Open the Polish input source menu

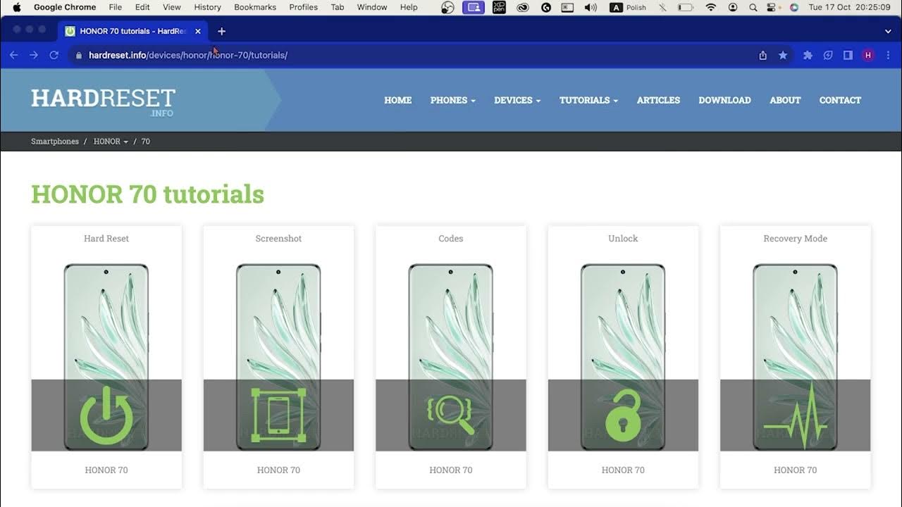tap(628, 7)
